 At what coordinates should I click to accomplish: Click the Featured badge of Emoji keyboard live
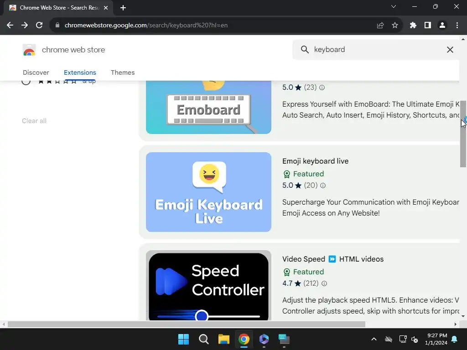(x=303, y=174)
